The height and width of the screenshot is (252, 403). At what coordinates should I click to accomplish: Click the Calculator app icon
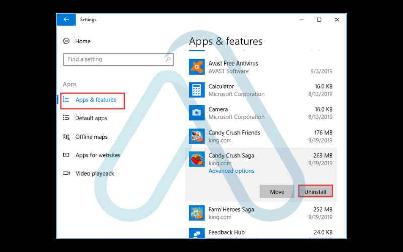[x=196, y=90]
